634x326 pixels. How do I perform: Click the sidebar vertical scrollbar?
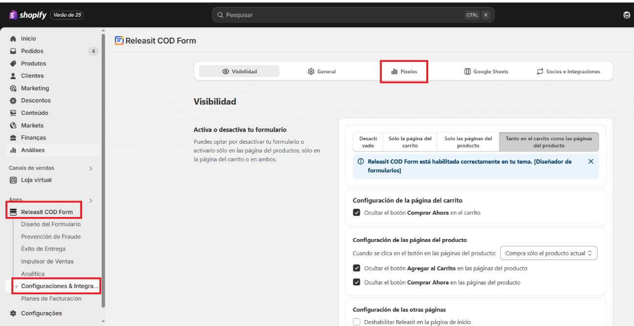click(x=103, y=171)
